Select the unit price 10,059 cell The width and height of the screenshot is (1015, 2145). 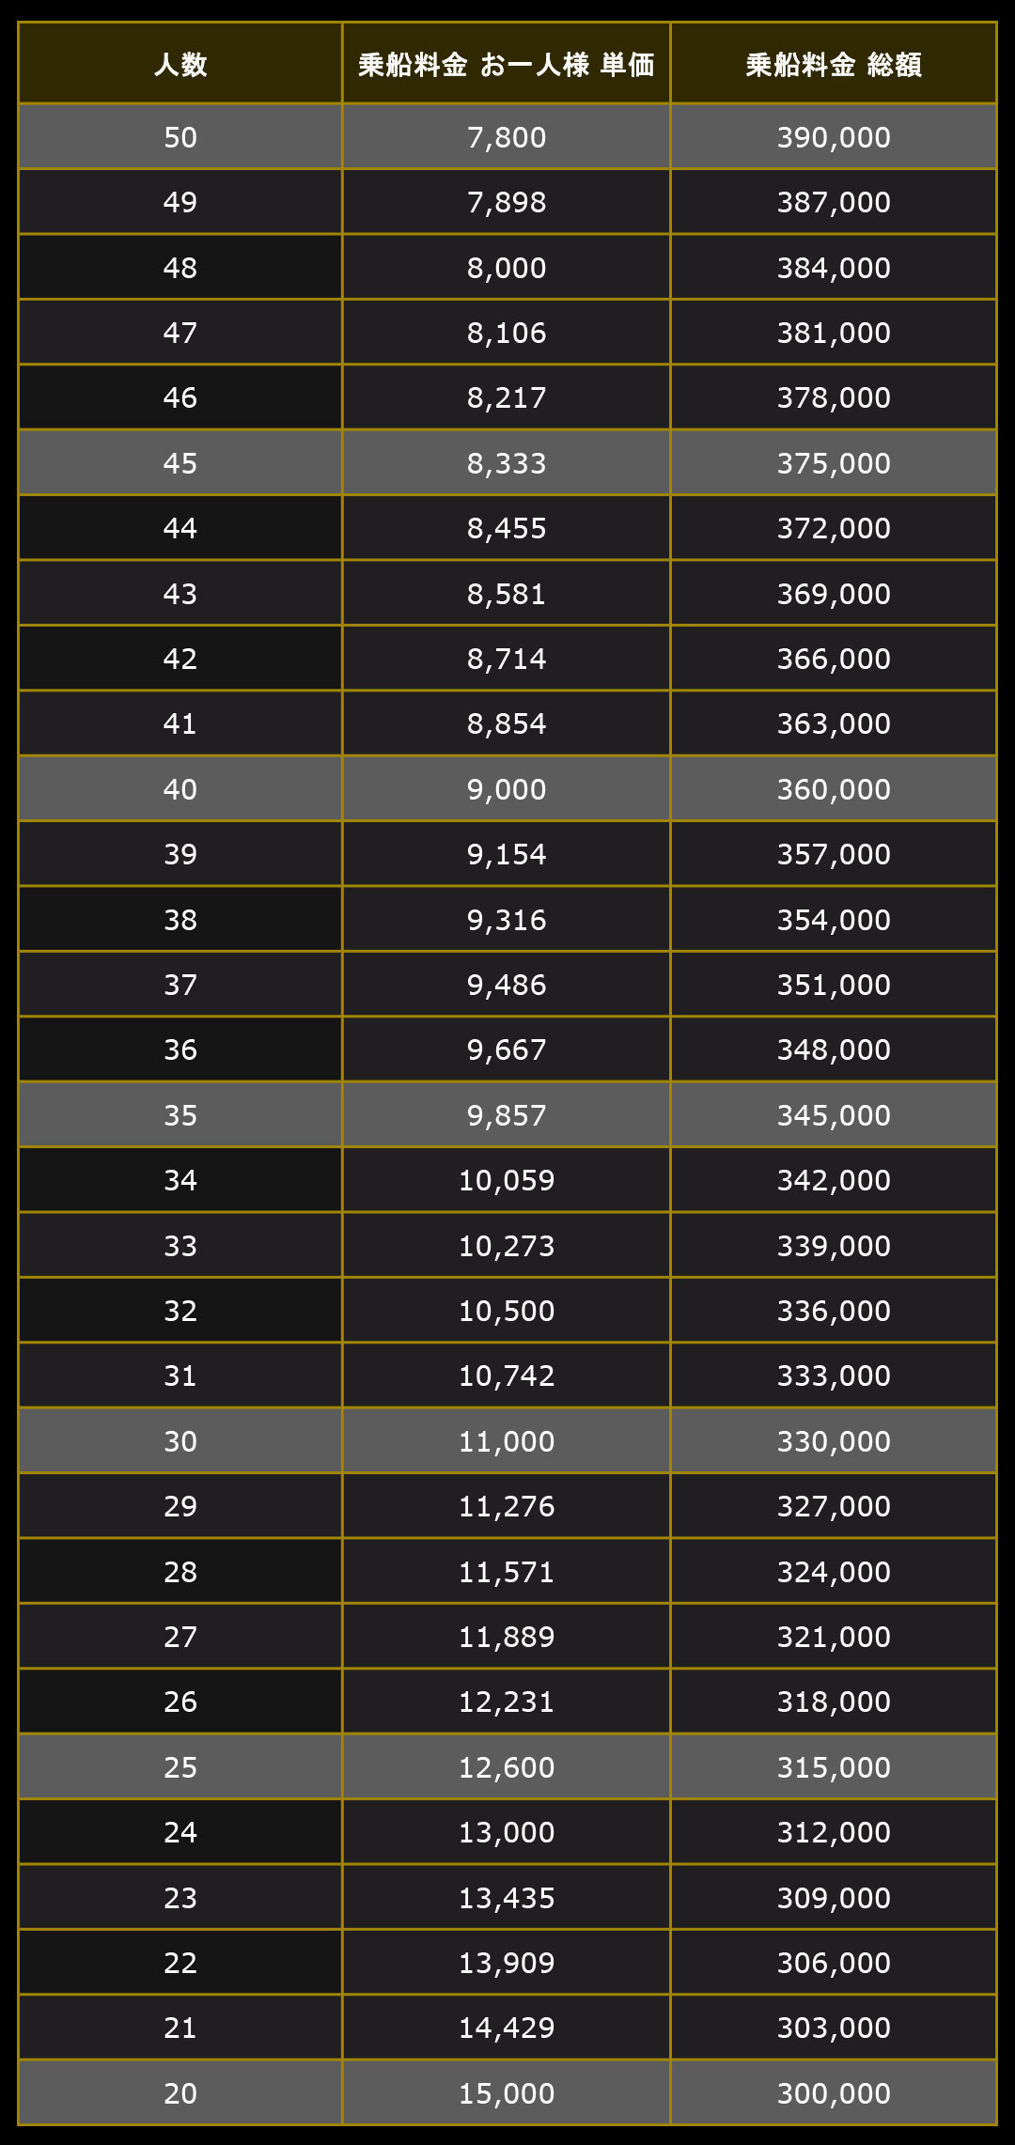coord(507,1180)
